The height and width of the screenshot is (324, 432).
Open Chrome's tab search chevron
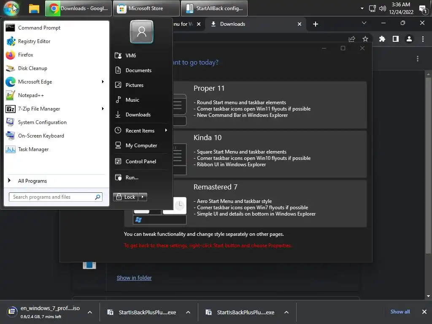(364, 23)
